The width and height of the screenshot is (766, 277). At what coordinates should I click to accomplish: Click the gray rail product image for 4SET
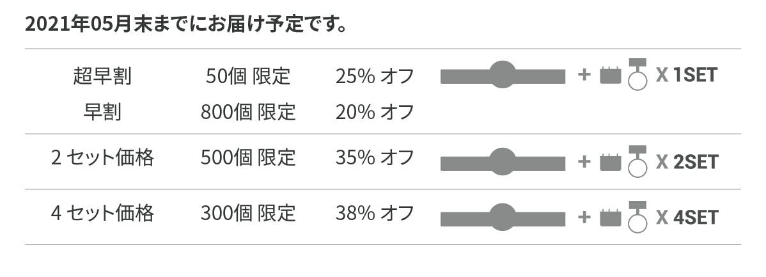[503, 218]
